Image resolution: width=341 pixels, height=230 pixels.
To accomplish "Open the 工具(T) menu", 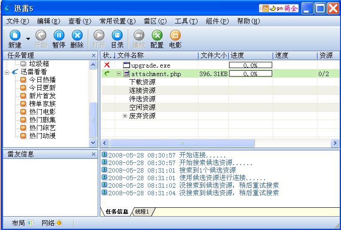I will [186, 21].
